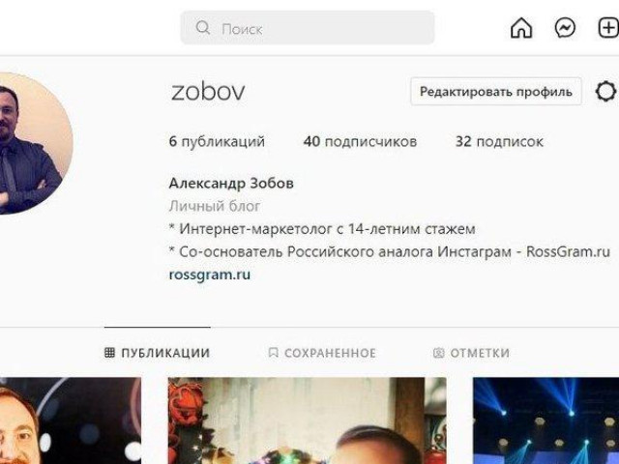This screenshot has height=464, width=619.
Task: Open Messenger direct messages icon
Action: point(565,28)
